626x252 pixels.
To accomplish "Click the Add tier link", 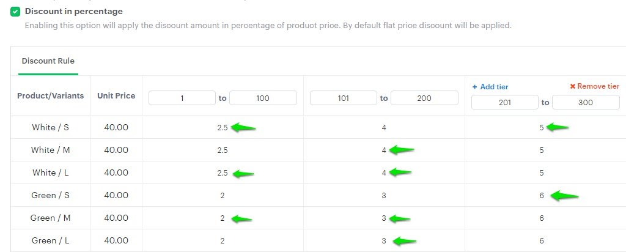I will 494,87.
